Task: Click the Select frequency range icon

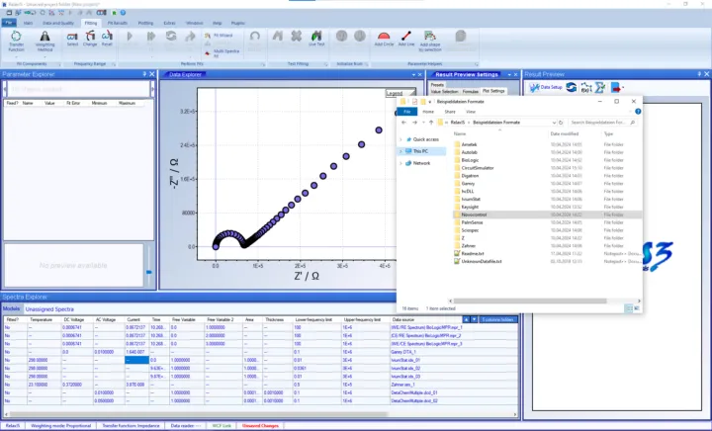Action: (72, 39)
